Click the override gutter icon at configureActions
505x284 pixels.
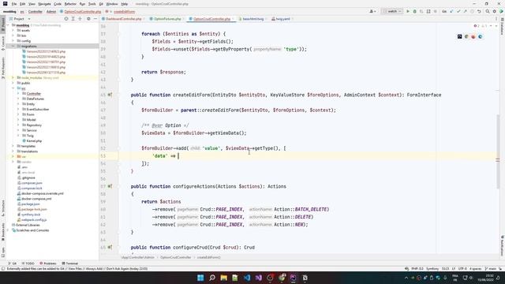(x=110, y=186)
